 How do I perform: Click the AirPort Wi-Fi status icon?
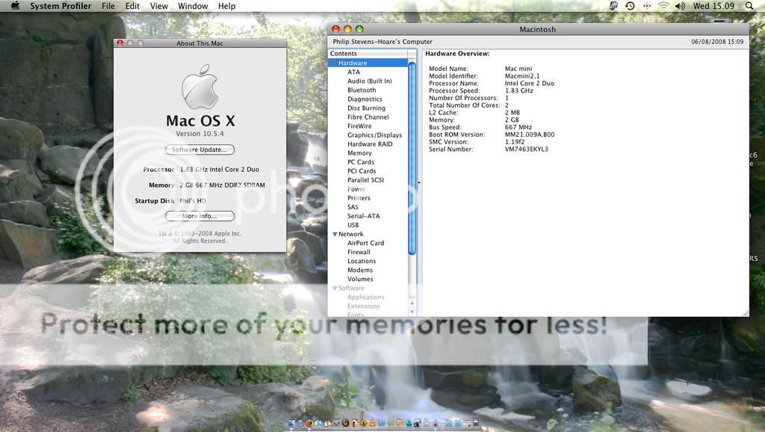point(663,6)
